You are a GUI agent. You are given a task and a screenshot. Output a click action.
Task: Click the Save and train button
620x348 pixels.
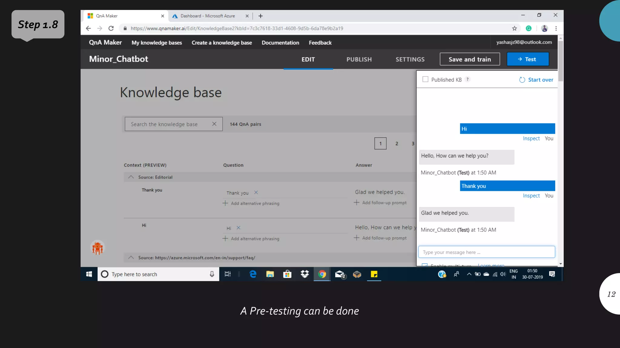click(x=470, y=59)
